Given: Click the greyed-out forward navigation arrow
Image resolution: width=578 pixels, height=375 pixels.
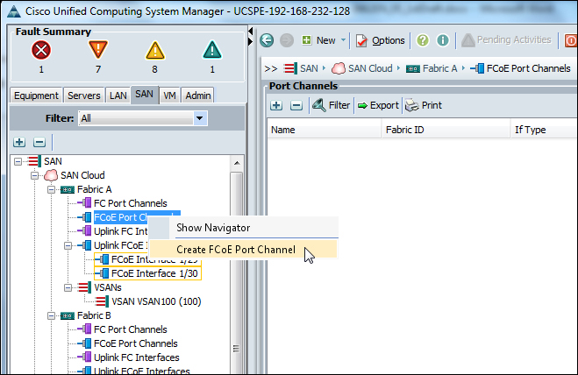Looking at the screenshot, I should click(287, 40).
